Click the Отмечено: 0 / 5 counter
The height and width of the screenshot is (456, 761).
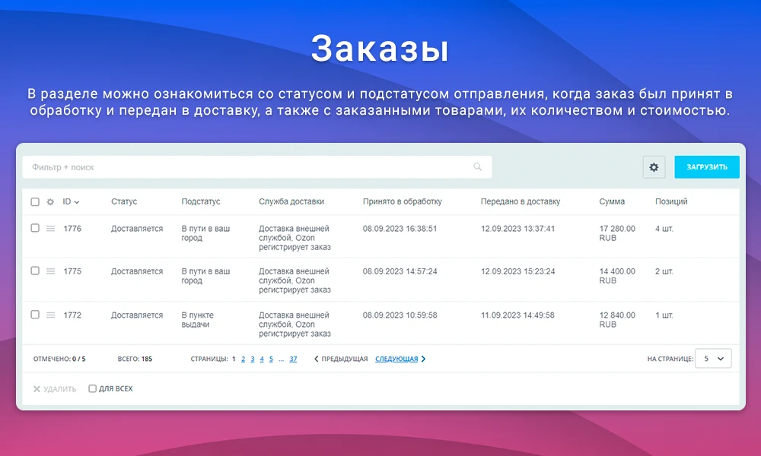click(59, 359)
